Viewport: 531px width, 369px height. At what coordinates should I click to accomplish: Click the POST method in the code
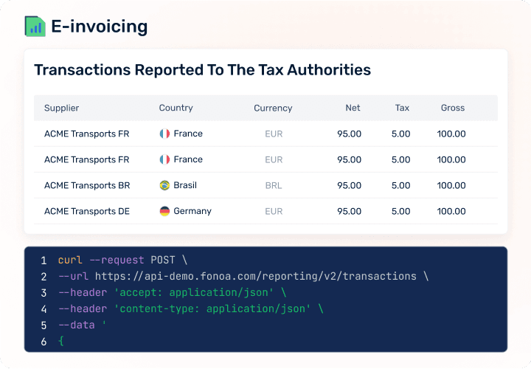click(x=163, y=260)
